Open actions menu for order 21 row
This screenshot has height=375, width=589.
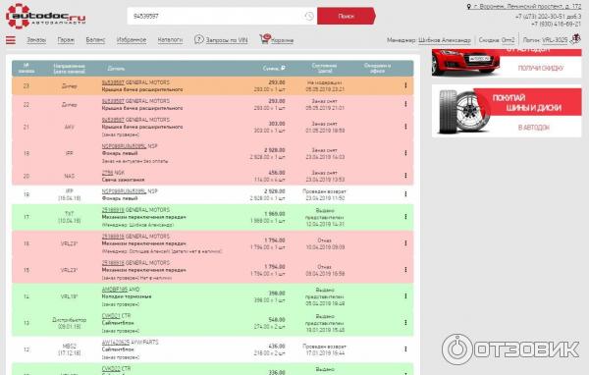405,127
